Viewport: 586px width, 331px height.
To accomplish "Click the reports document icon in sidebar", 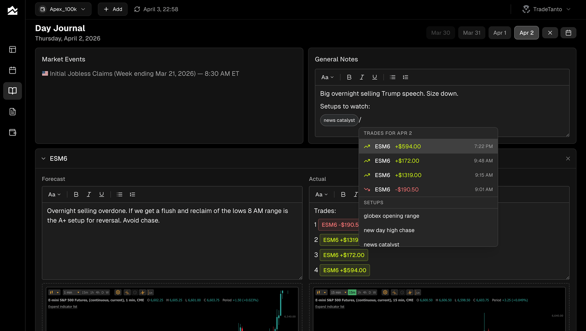I will click(12, 112).
